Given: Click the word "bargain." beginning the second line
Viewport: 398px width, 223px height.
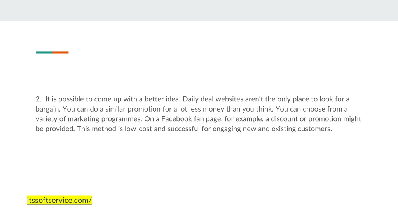Looking at the screenshot, I should pos(48,109).
